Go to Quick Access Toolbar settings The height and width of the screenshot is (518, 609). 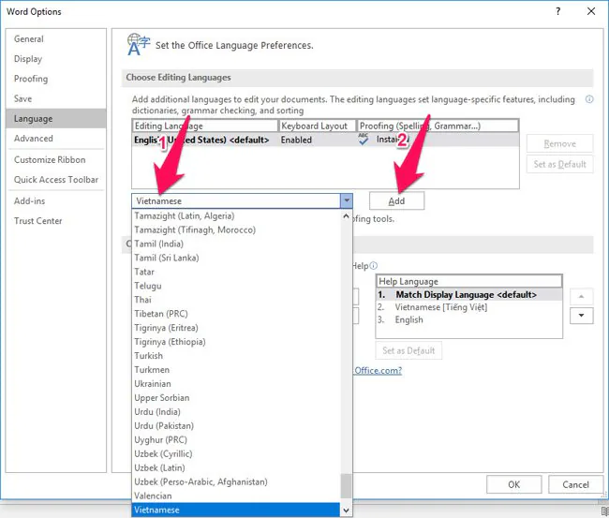click(x=56, y=180)
